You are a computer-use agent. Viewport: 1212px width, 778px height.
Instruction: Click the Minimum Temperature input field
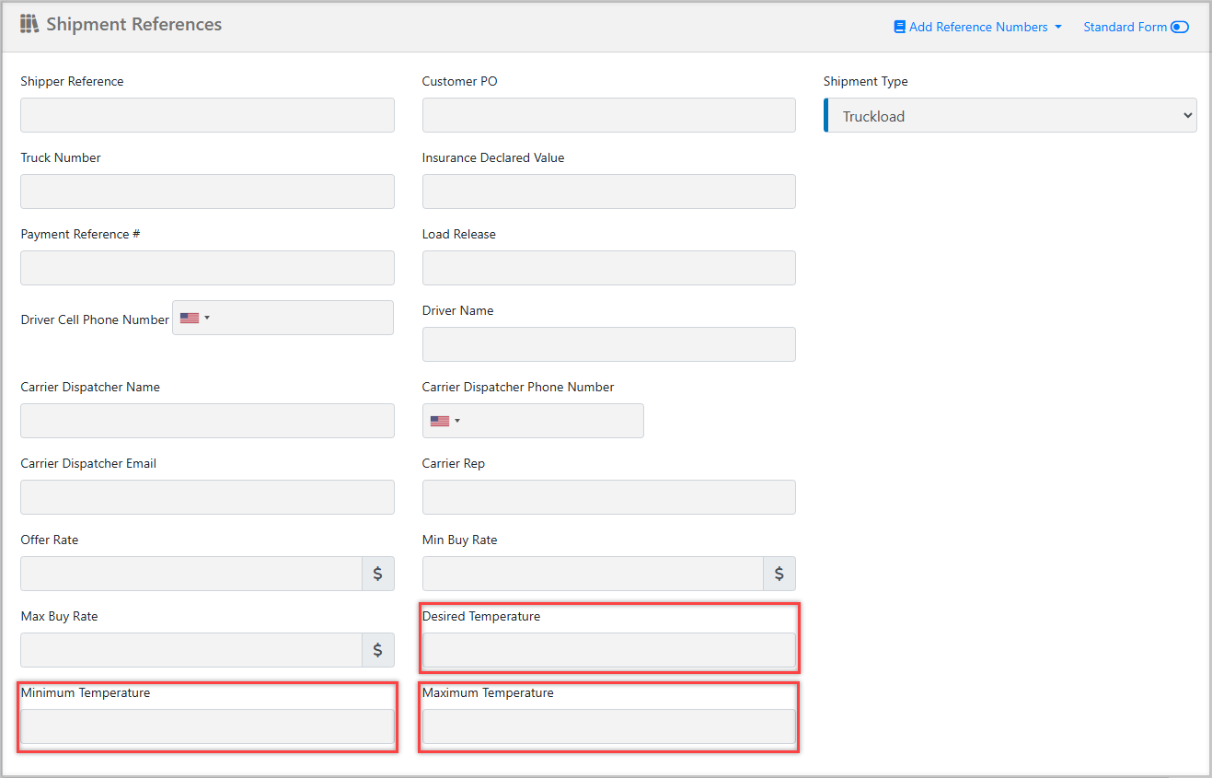click(x=206, y=726)
